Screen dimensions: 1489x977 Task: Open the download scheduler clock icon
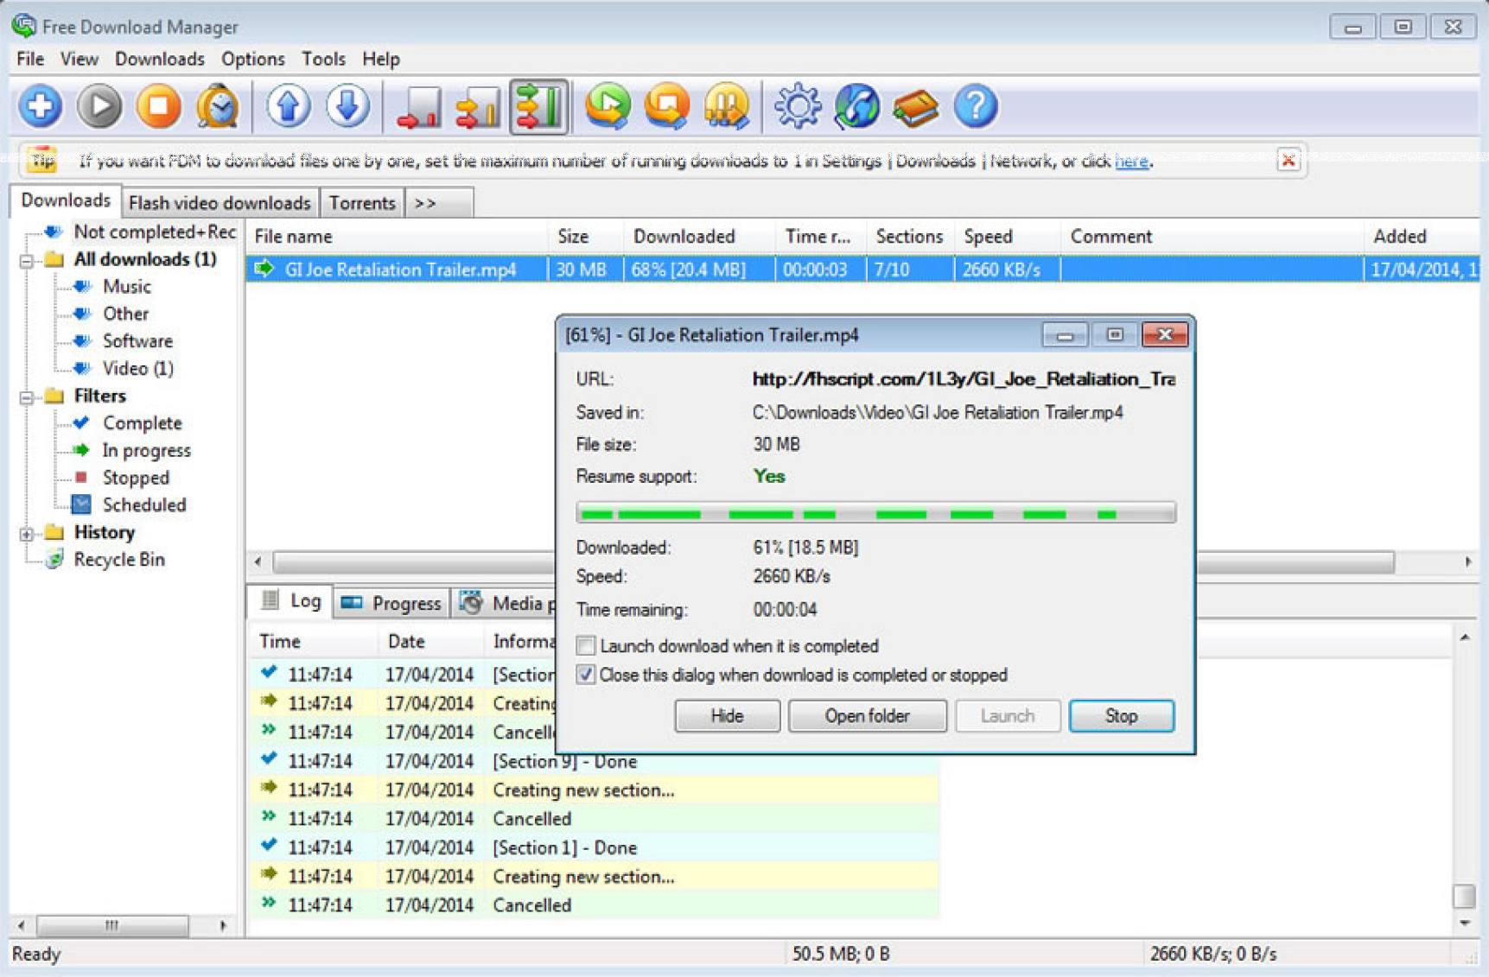217,106
